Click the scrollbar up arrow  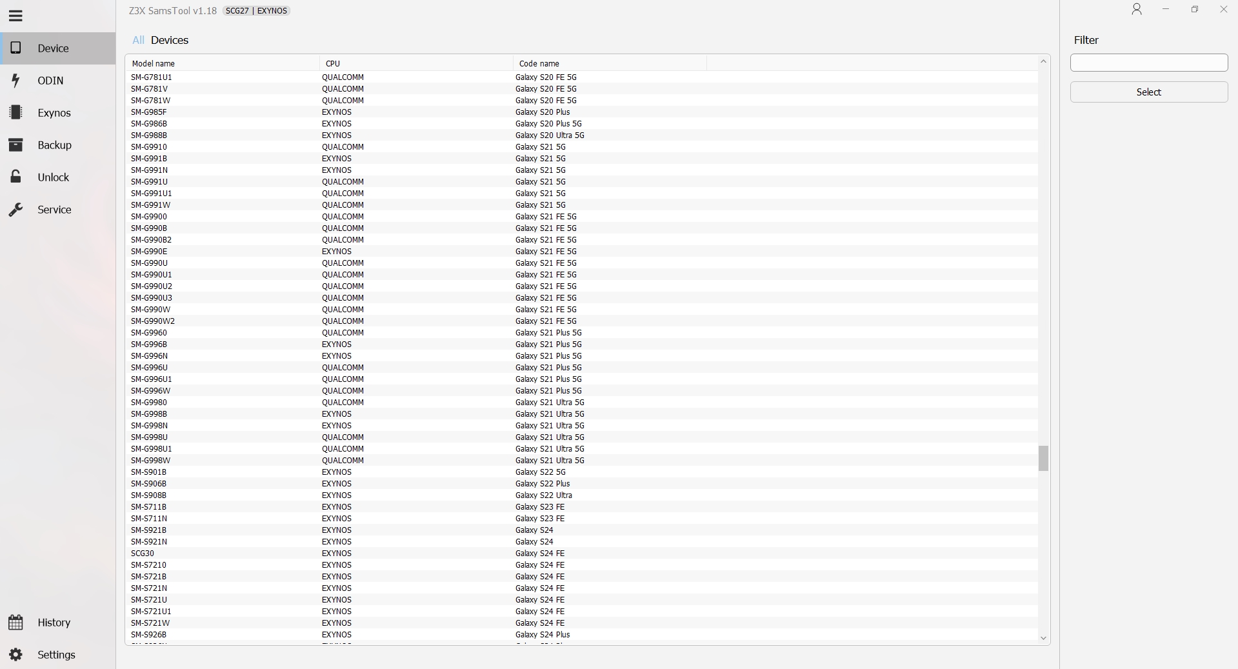[x=1043, y=61]
